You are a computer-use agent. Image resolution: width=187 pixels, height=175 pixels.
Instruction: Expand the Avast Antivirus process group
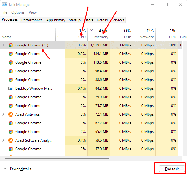(3, 114)
